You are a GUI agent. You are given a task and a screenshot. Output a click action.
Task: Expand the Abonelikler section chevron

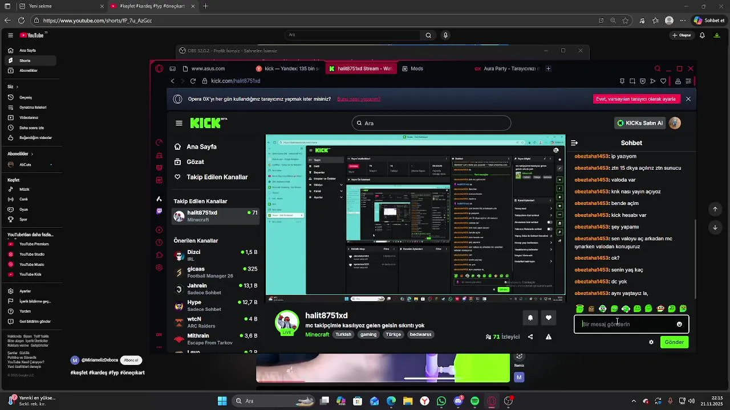coord(32,154)
